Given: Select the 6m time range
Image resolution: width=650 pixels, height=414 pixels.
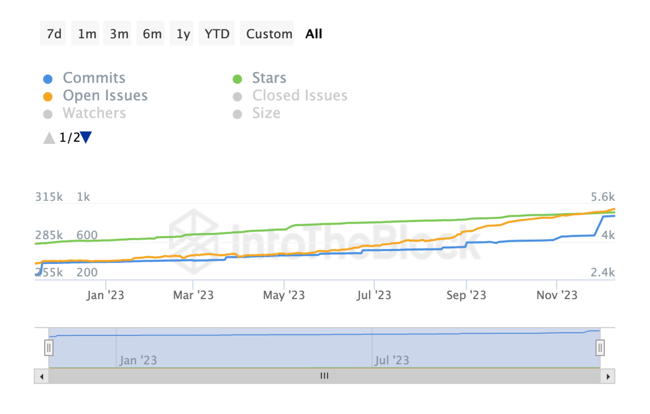Looking at the screenshot, I should pos(150,34).
